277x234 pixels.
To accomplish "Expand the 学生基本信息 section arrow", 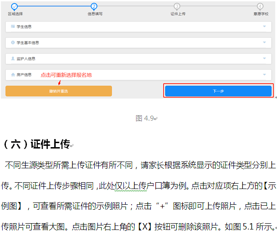I will (264, 42).
